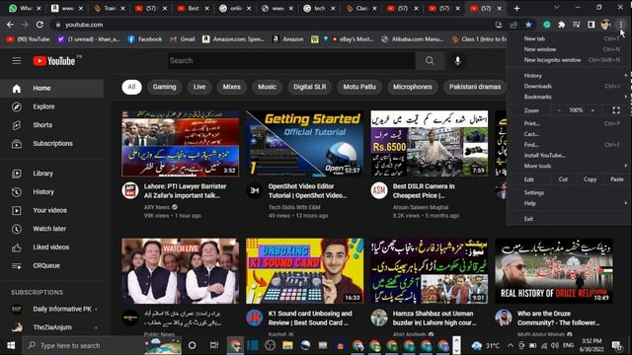The height and width of the screenshot is (355, 632).
Task: Open the Gmail bookmark
Action: click(183, 39)
